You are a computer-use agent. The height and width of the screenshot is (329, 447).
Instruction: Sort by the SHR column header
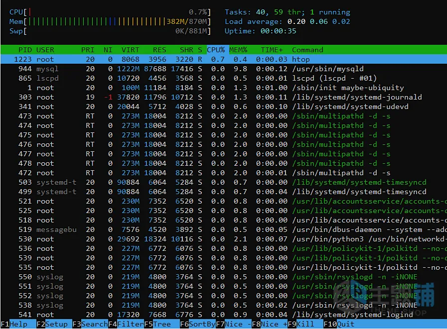click(x=186, y=50)
